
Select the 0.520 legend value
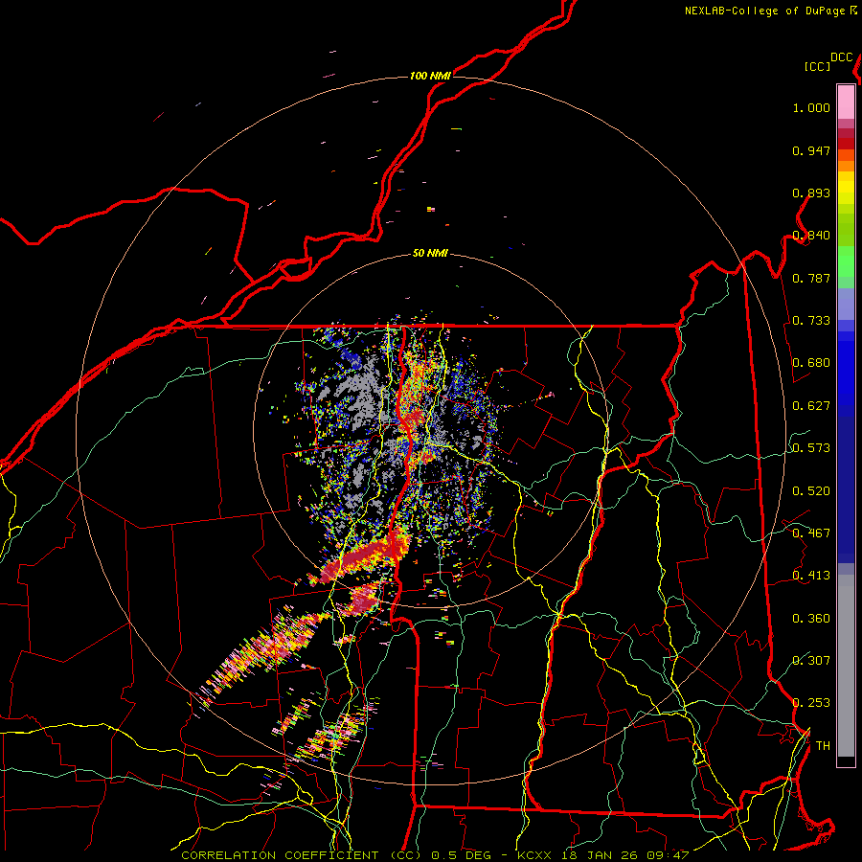point(811,491)
